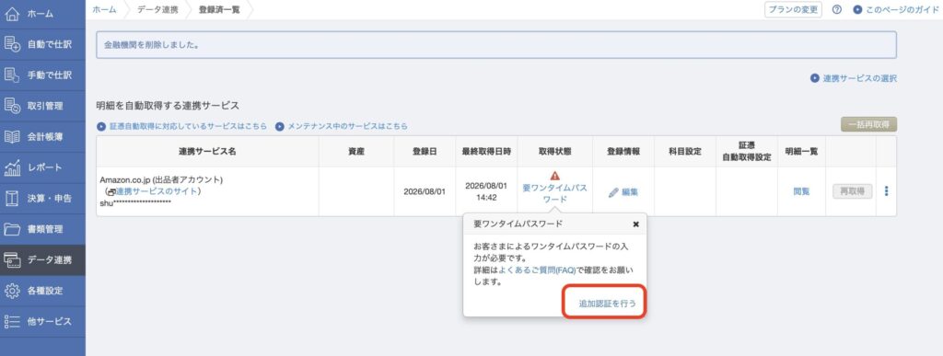This screenshot has width=943, height=356.
Task: Click Amazon.co.jp (出品者アカウント) service name
Action: pyautogui.click(x=161, y=180)
